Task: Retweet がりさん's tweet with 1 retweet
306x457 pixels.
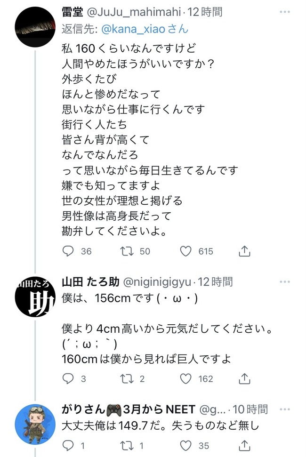Action: (127, 445)
